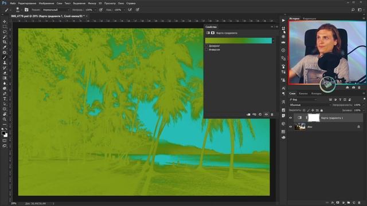
Task: Select the Eraser tool
Action: point(5,73)
